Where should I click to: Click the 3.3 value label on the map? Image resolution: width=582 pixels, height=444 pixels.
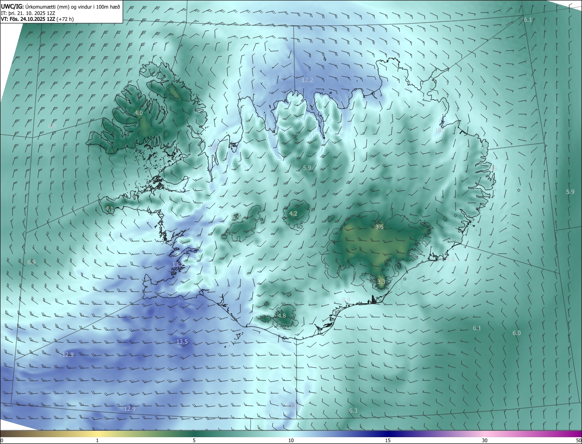coord(381,281)
